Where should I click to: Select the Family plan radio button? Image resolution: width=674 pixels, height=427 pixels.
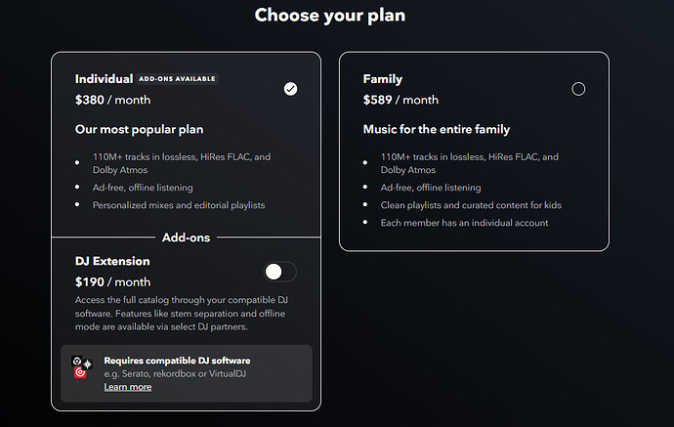click(x=578, y=89)
